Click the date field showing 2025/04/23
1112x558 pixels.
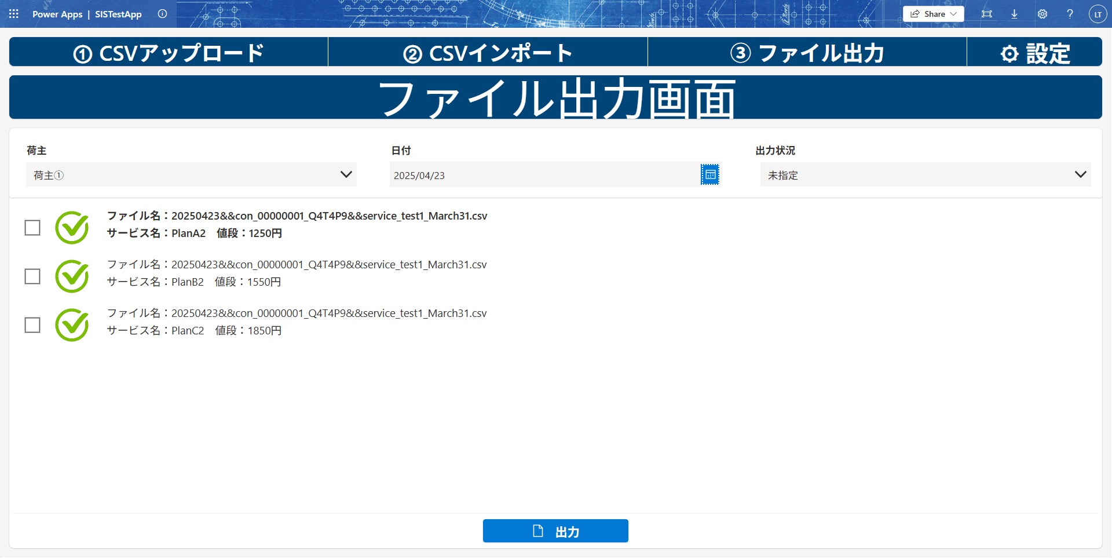pos(544,175)
